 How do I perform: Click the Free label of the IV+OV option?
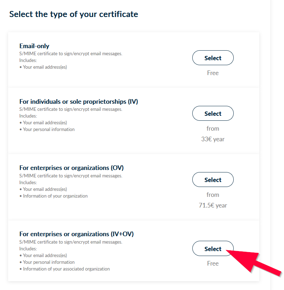tap(213, 263)
